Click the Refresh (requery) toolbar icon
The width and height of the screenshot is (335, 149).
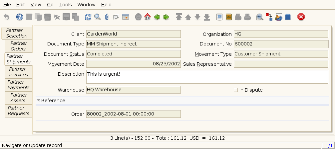tap(88, 17)
